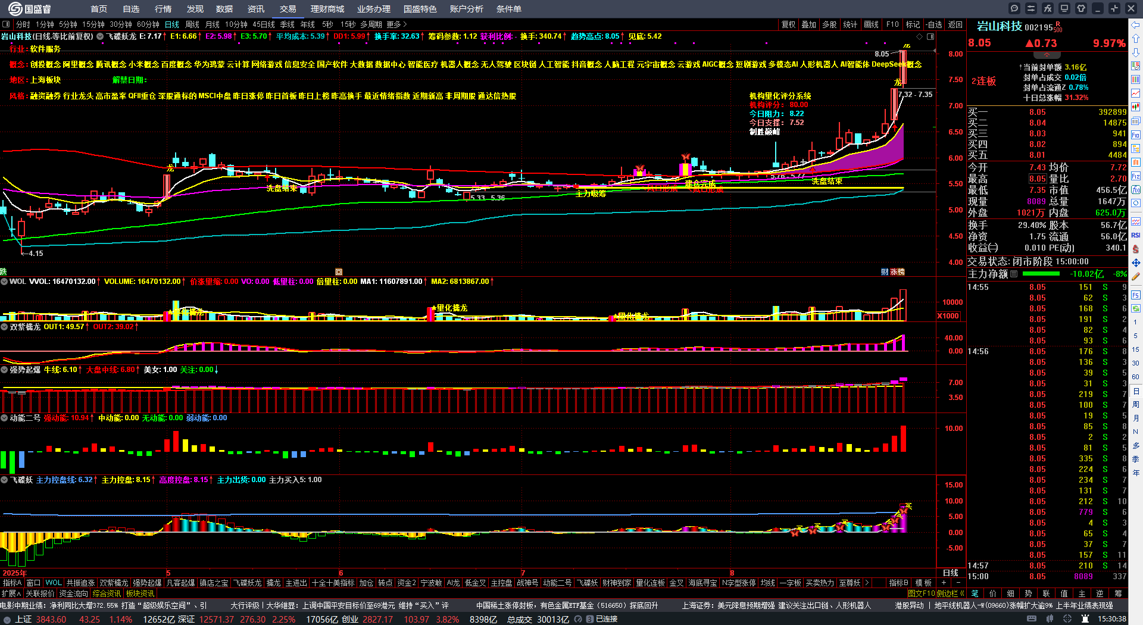1143x625 pixels.
Task: Click the -自选 remove from watchlist button
Action: click(x=934, y=24)
